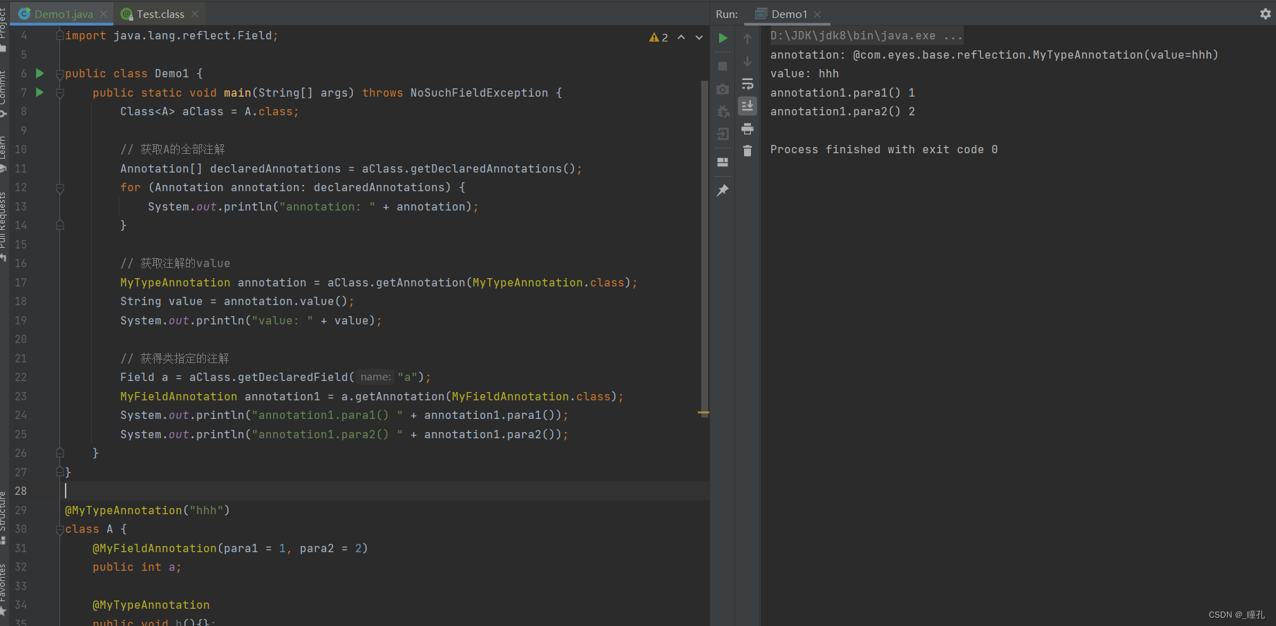Image resolution: width=1276 pixels, height=626 pixels.
Task: Click the Stop process icon in Run panel
Action: [723, 66]
